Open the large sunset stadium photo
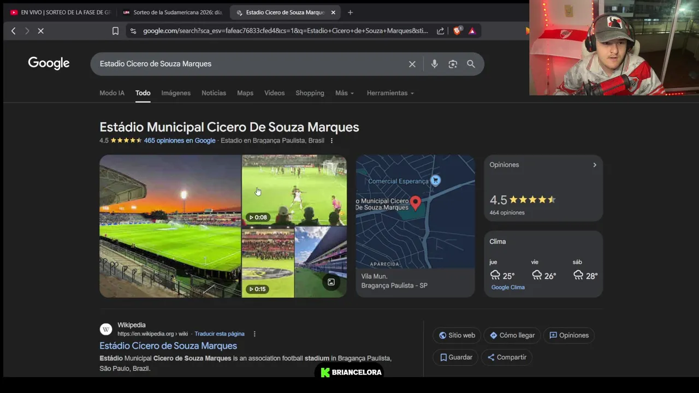 [x=170, y=226]
